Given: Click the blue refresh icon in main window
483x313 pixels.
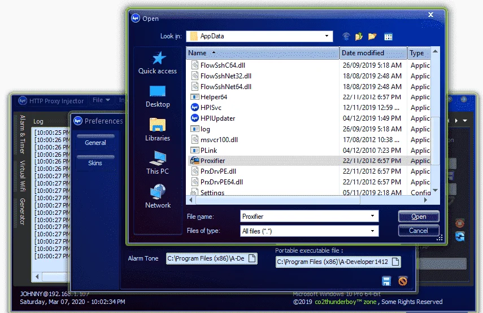Looking at the screenshot, I should tap(460, 236).
